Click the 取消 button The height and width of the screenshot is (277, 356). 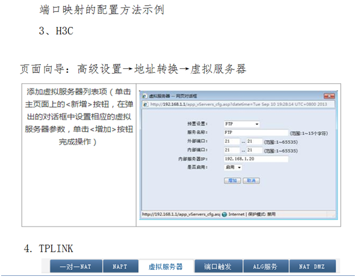pos(251,181)
